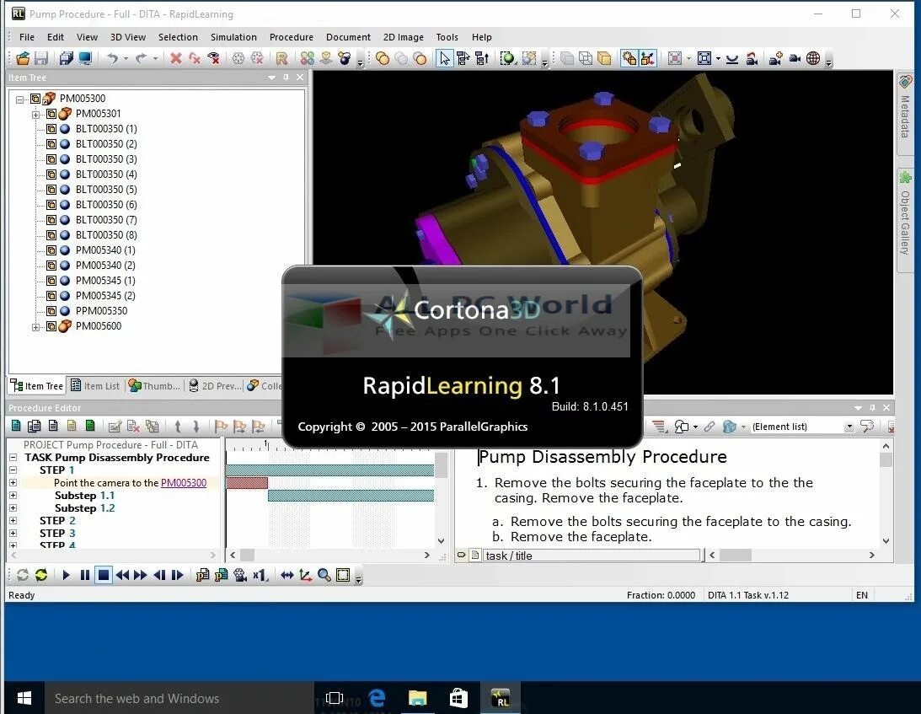Click the Undo arrow icon
This screenshot has width=921, height=714.
coord(113,58)
